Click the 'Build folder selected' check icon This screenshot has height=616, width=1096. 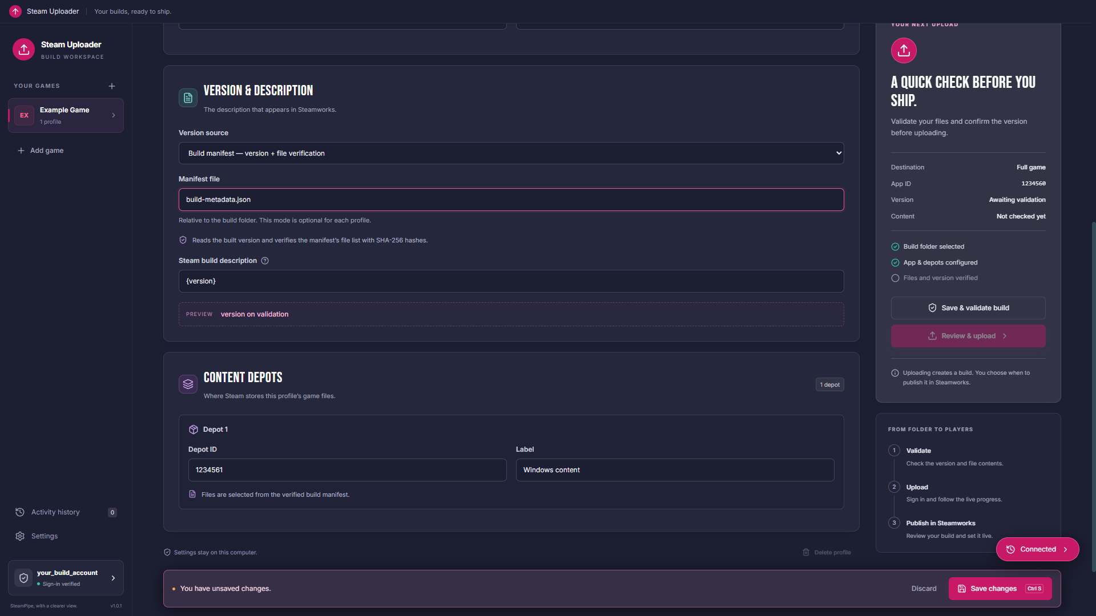[895, 247]
